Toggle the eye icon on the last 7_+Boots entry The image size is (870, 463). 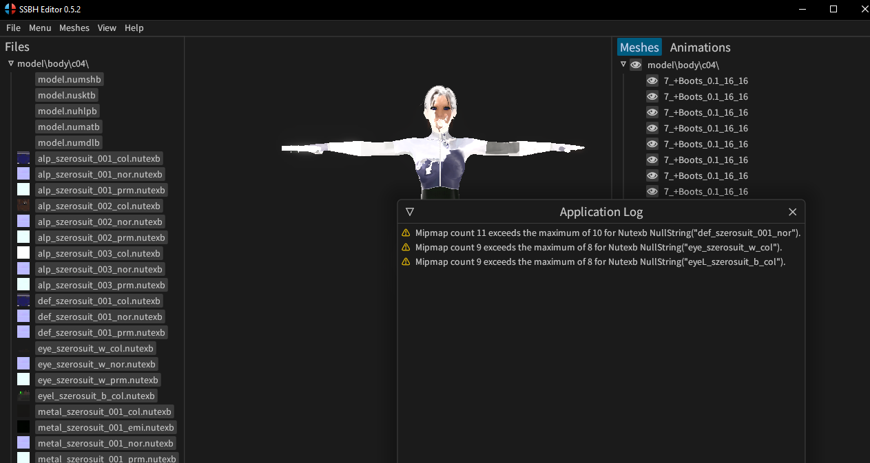652,191
